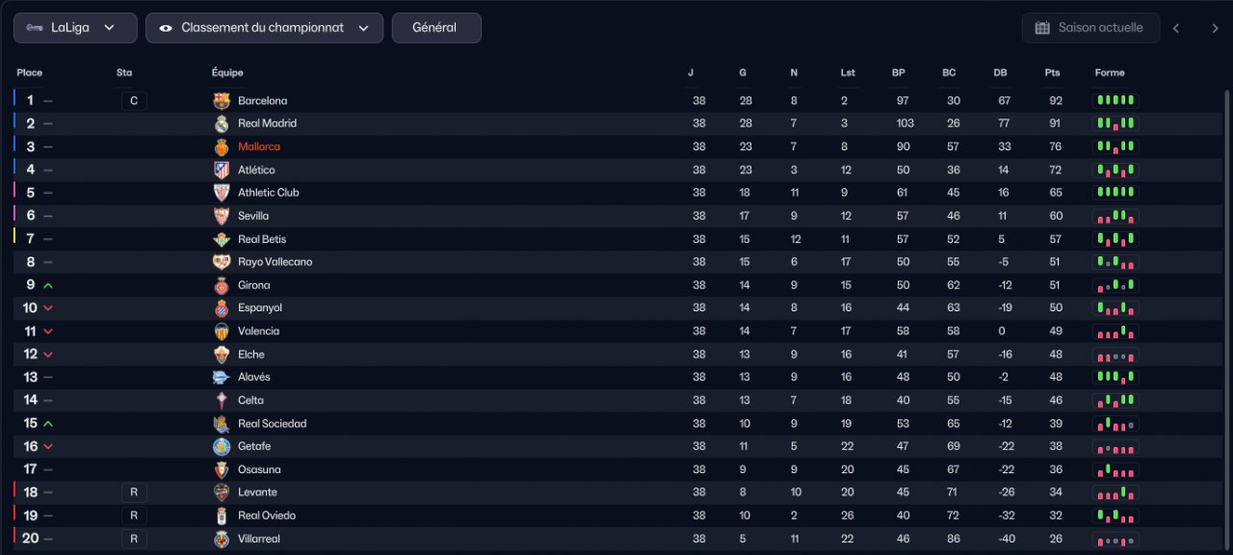This screenshot has width=1233, height=555.
Task: Click the Getafe club crest icon
Action: click(222, 446)
